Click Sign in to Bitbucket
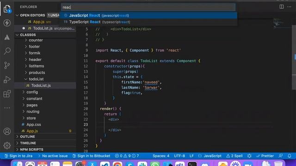 point(92,156)
